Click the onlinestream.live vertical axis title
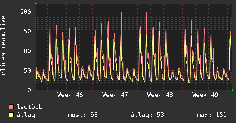The height and width of the screenshot is (123, 236). (x=3, y=47)
